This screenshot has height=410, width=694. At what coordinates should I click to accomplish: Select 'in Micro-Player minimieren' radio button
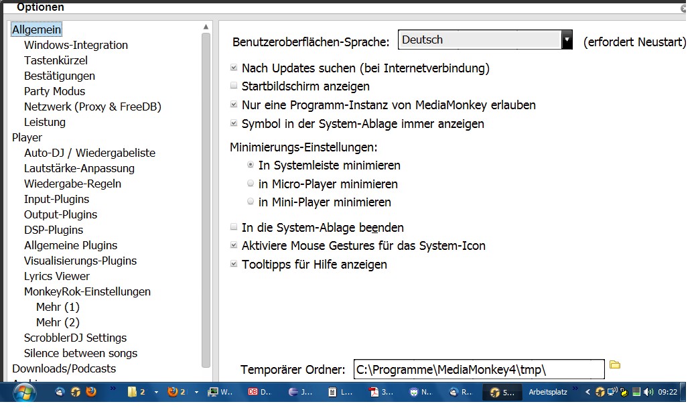coord(251,184)
